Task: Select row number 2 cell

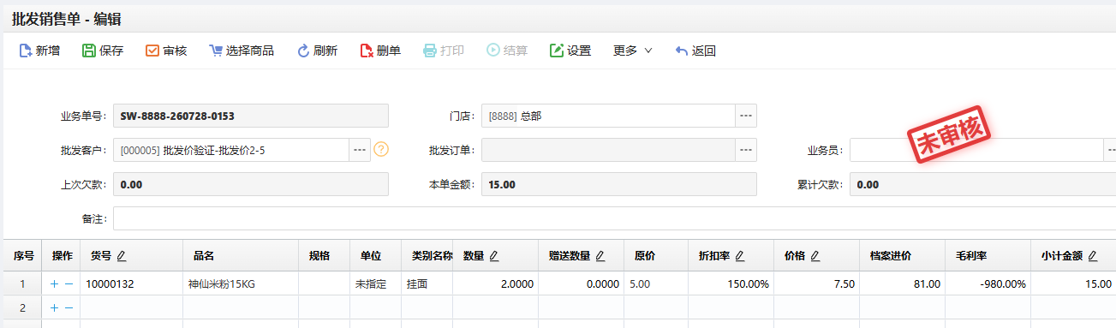Action: pos(23,307)
